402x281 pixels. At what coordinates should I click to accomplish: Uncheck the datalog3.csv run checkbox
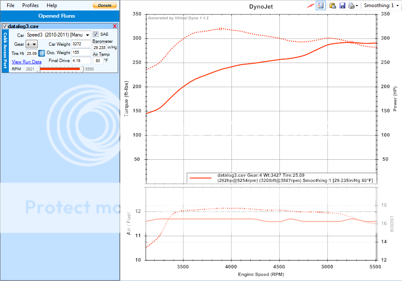click(x=5, y=26)
